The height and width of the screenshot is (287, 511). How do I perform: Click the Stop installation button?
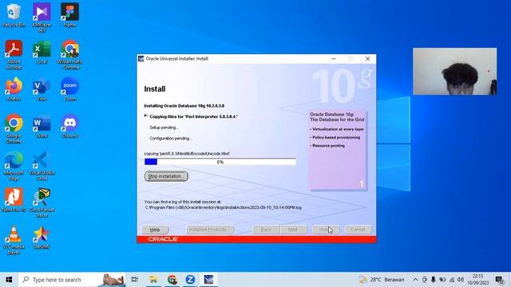166,176
